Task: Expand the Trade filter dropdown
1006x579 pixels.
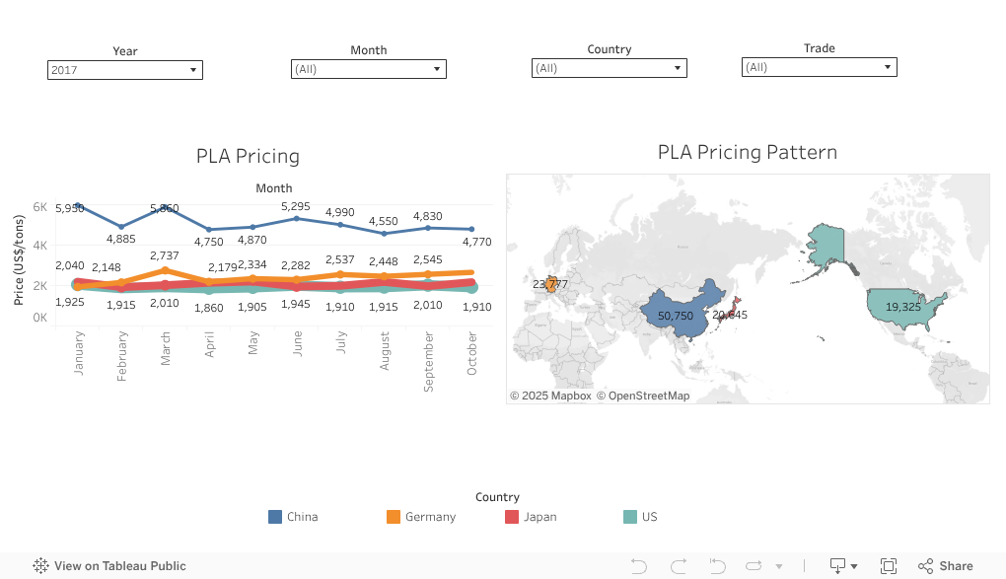Action: [819, 67]
